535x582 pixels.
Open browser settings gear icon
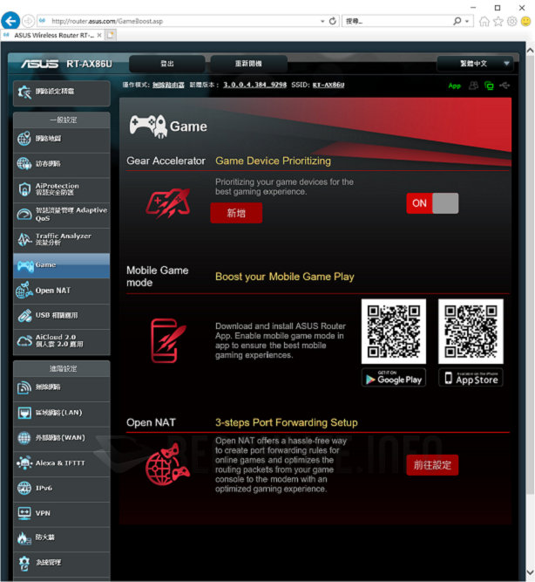tap(512, 21)
